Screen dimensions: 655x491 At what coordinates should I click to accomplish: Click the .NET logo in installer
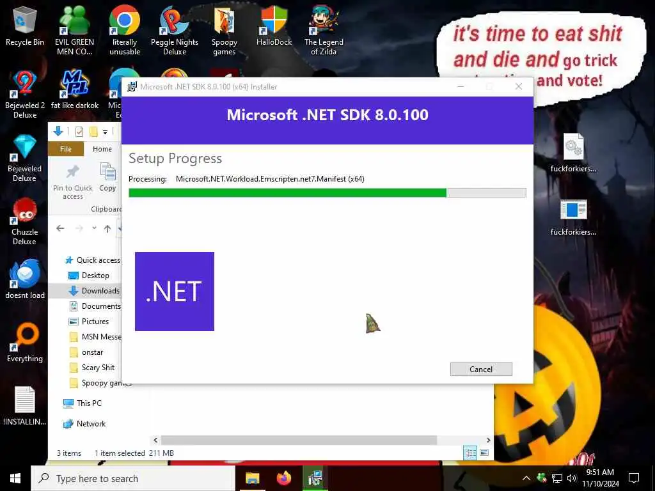pos(175,292)
